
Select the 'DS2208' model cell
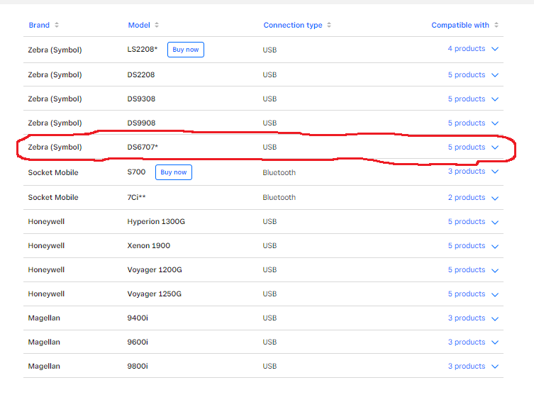click(141, 75)
